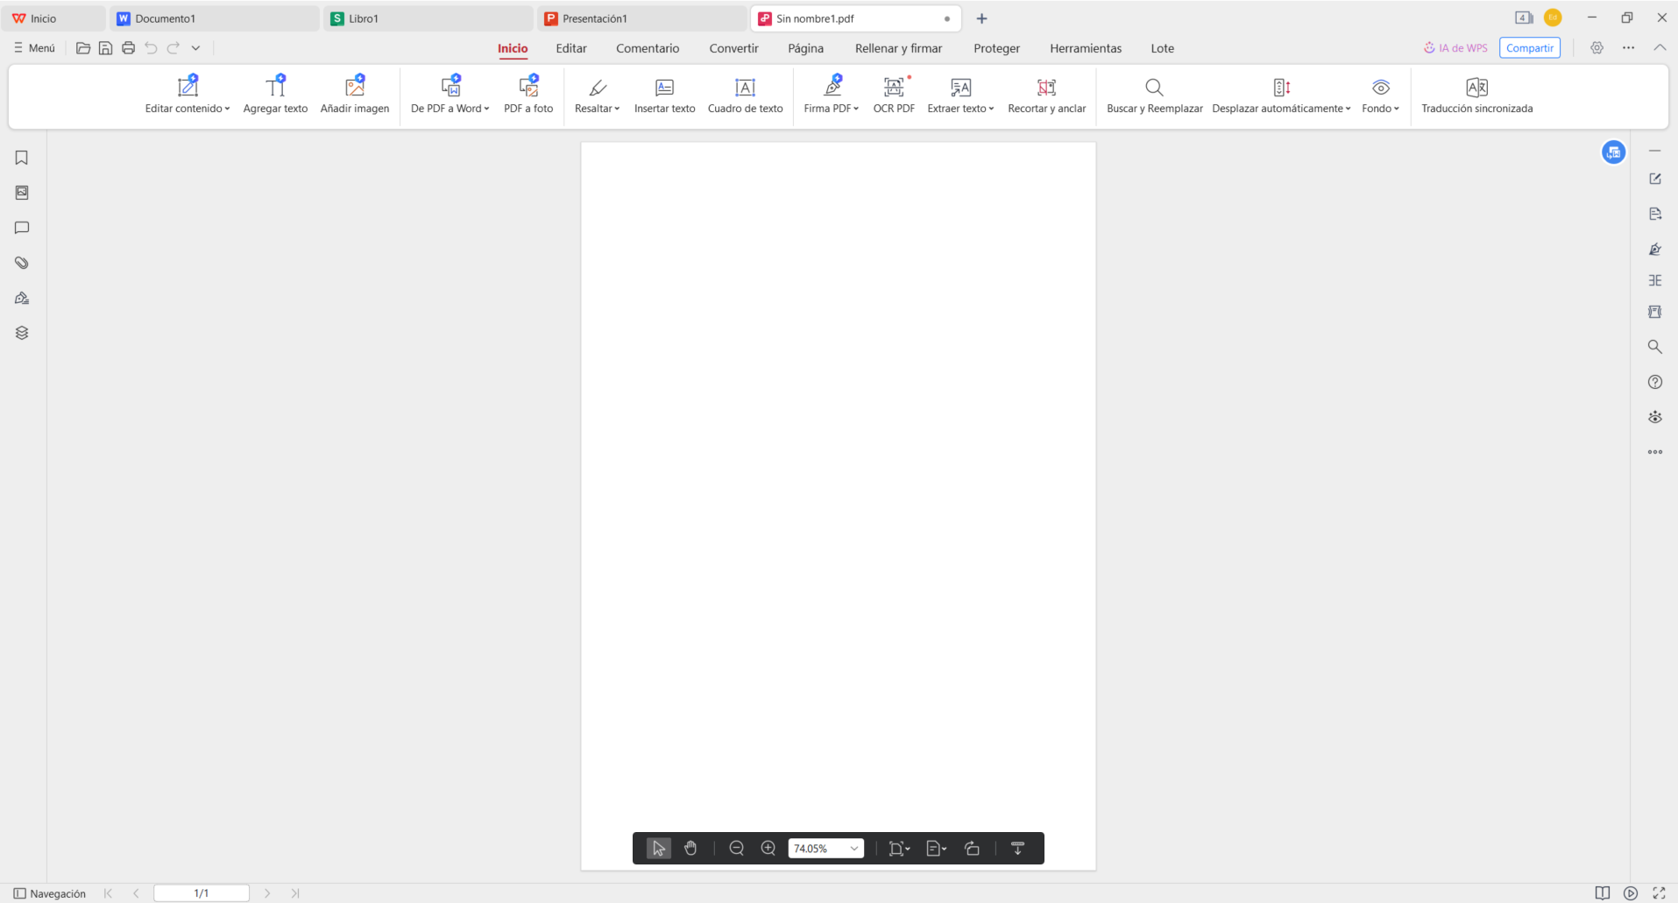This screenshot has width=1678, height=903.
Task: Expand the Resaltar dropdown
Action: coord(617,109)
